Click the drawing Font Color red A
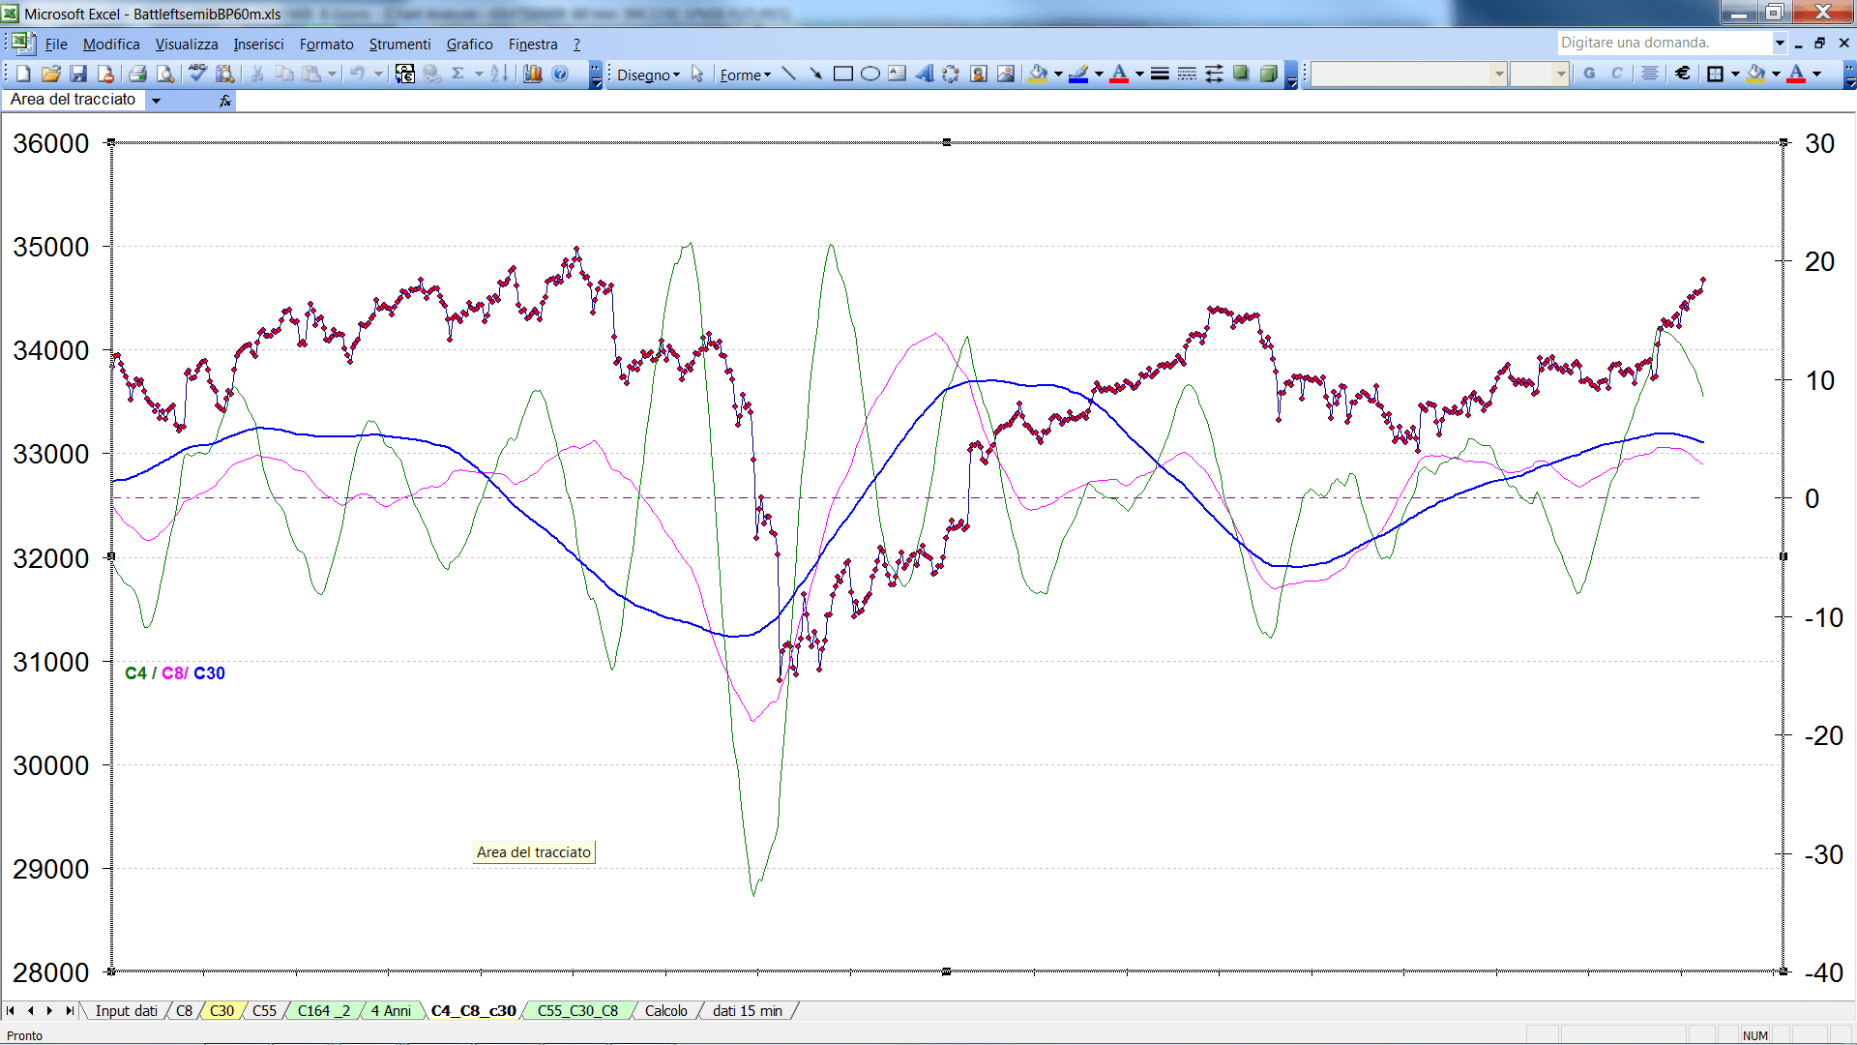 point(1119,74)
